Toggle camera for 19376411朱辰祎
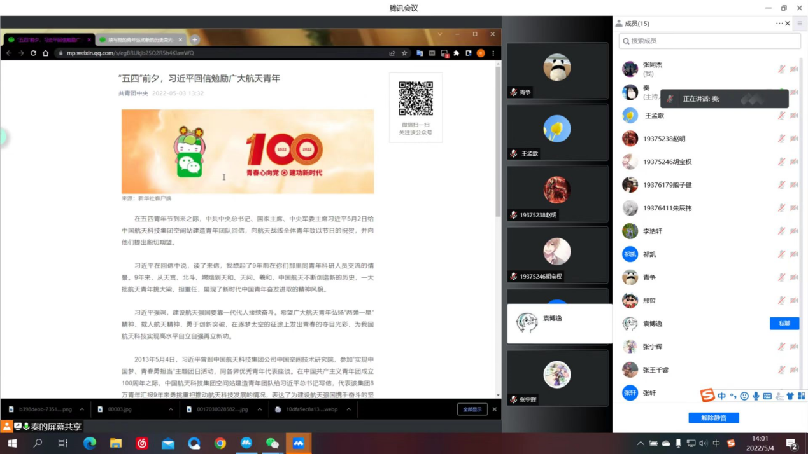The height and width of the screenshot is (454, 808). pos(794,208)
